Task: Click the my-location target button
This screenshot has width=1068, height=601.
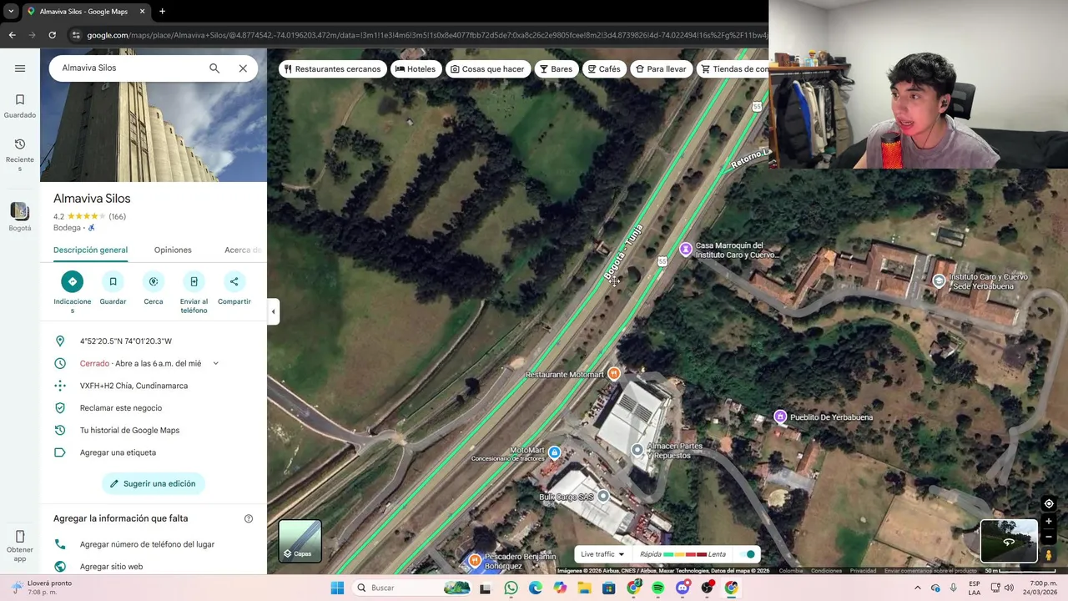Action: pos(1049,503)
